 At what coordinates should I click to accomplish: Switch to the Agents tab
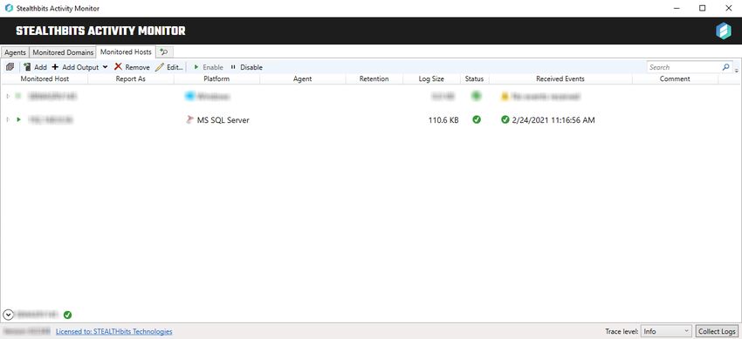click(15, 52)
